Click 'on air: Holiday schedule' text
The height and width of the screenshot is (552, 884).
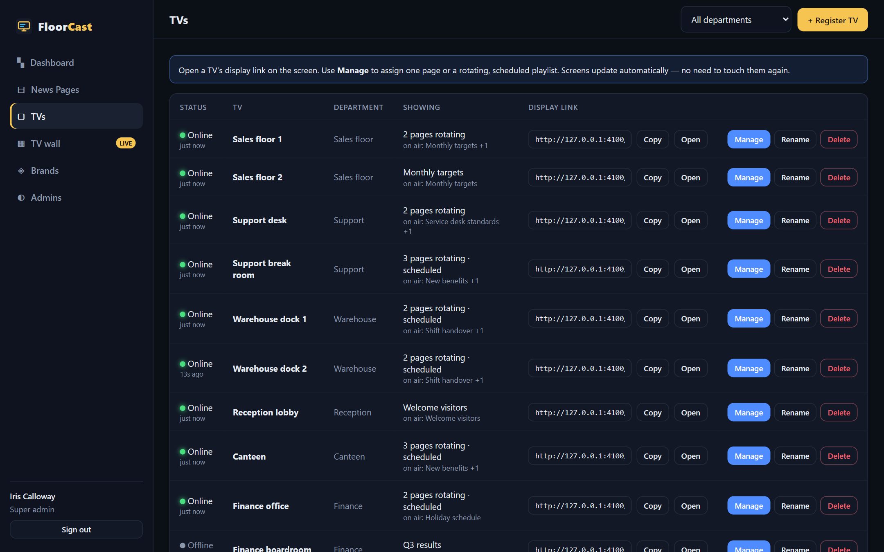(442, 517)
